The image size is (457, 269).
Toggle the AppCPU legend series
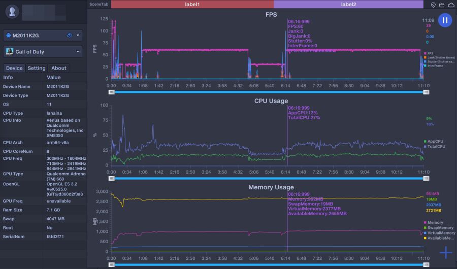click(x=434, y=141)
